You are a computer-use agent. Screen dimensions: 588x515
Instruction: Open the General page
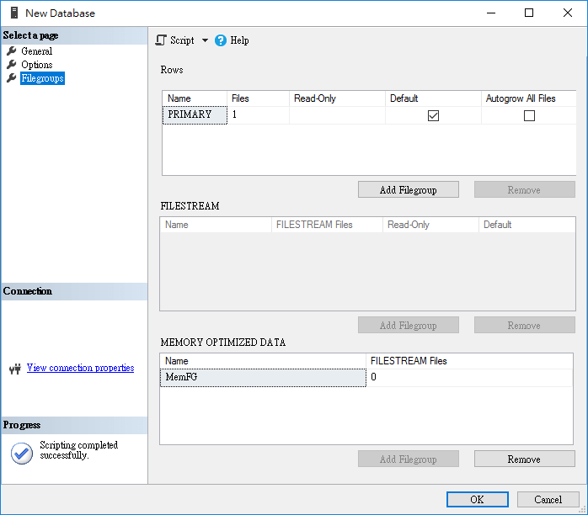point(37,51)
